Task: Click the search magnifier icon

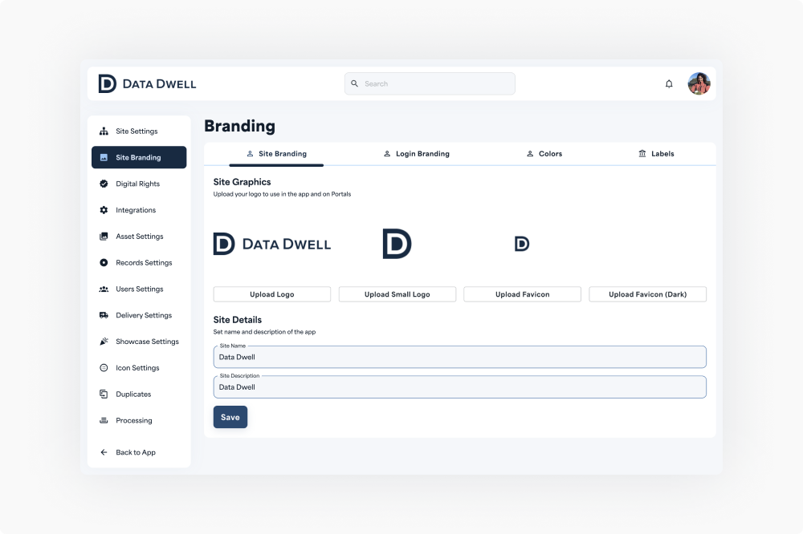Action: (x=354, y=83)
